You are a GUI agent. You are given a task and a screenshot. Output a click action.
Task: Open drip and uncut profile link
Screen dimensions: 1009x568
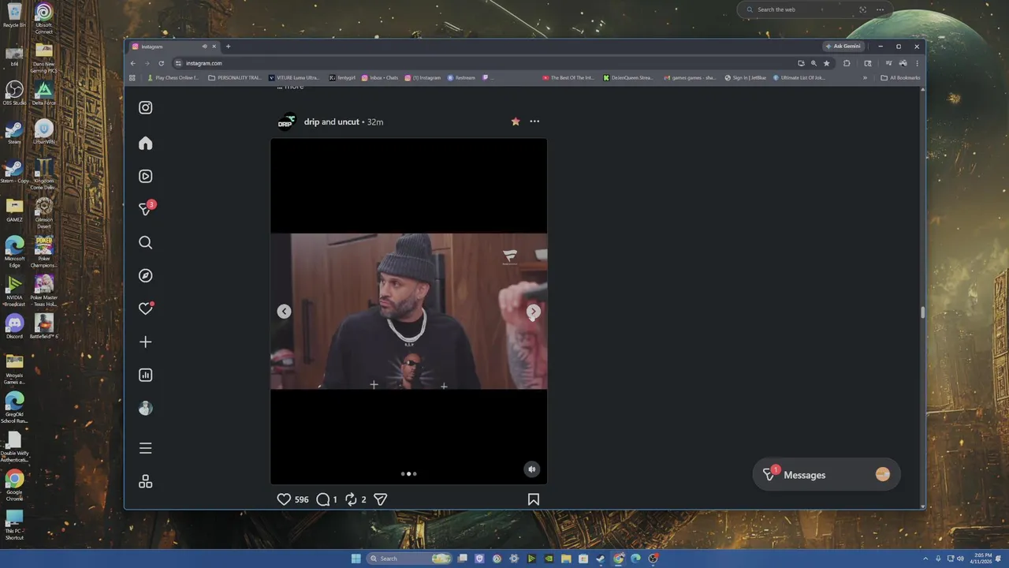[331, 121]
